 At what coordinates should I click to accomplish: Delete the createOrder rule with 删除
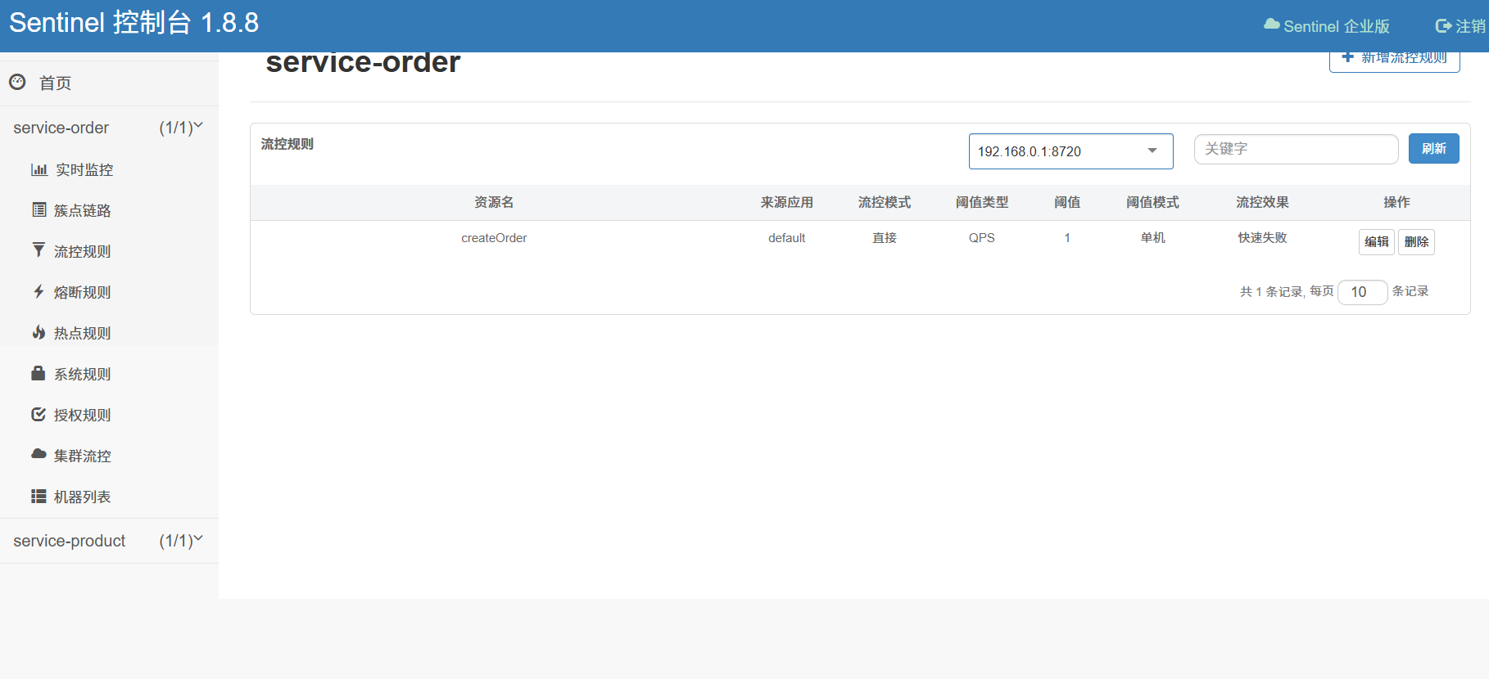click(x=1416, y=242)
